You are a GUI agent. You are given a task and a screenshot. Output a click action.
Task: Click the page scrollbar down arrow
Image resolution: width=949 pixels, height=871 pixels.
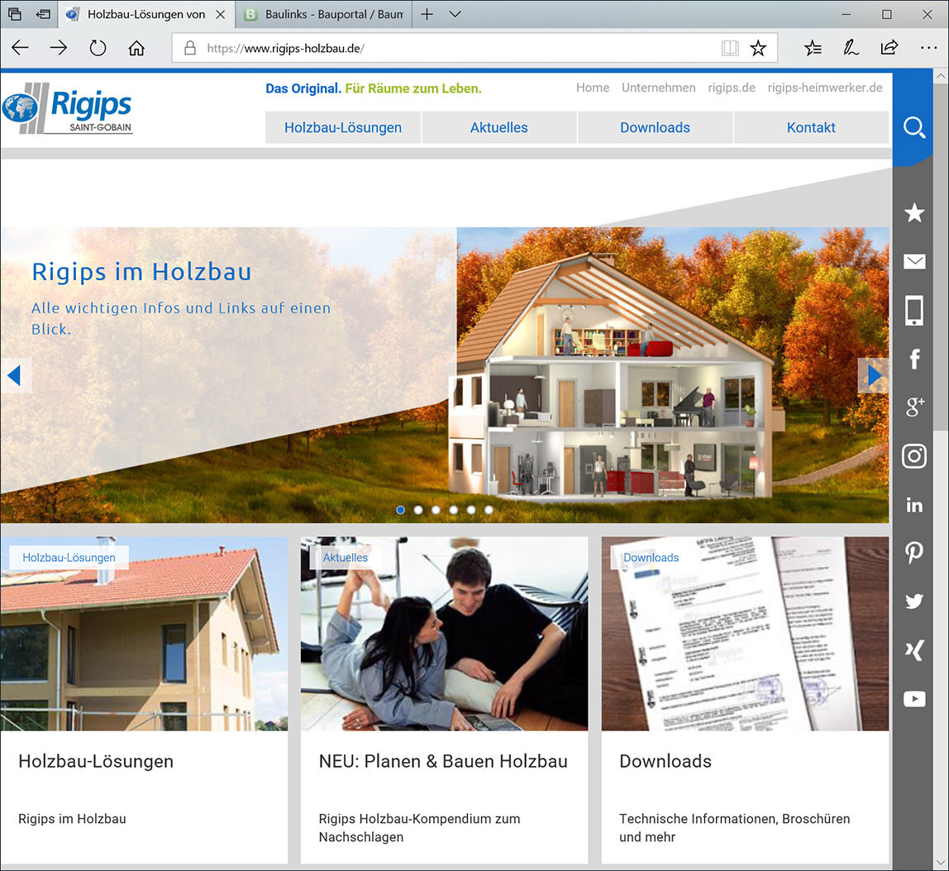[x=941, y=863]
